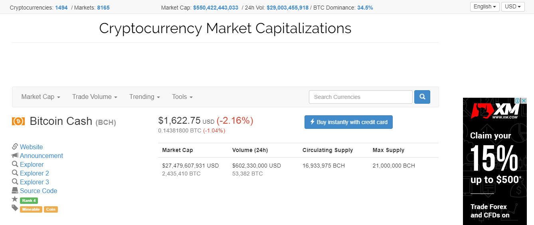Click the ad info icon on XM banner
This screenshot has height=225, width=534.
(517, 101)
